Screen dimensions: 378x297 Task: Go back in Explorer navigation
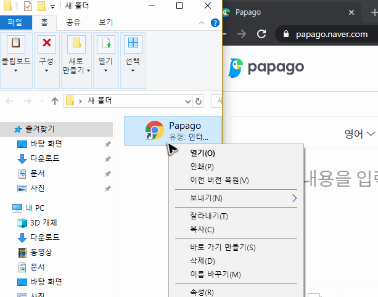coord(9,101)
